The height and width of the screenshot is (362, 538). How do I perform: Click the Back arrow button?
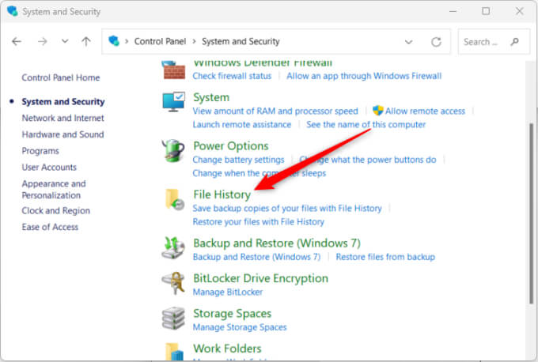(x=17, y=42)
